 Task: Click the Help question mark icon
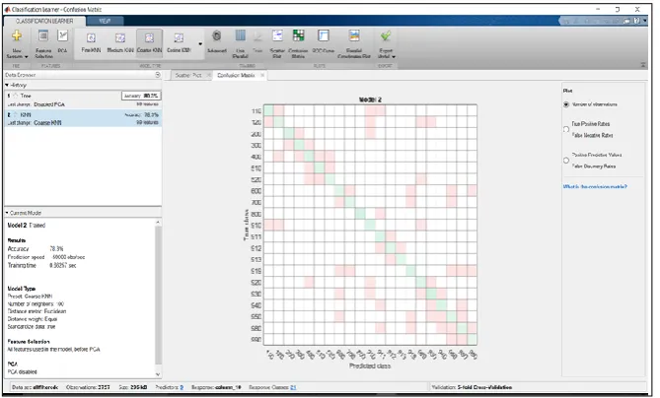(x=637, y=20)
